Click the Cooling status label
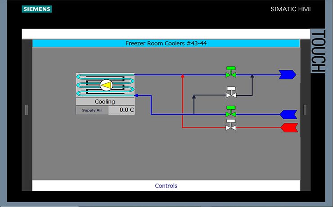This screenshot has width=333, height=207. point(105,102)
